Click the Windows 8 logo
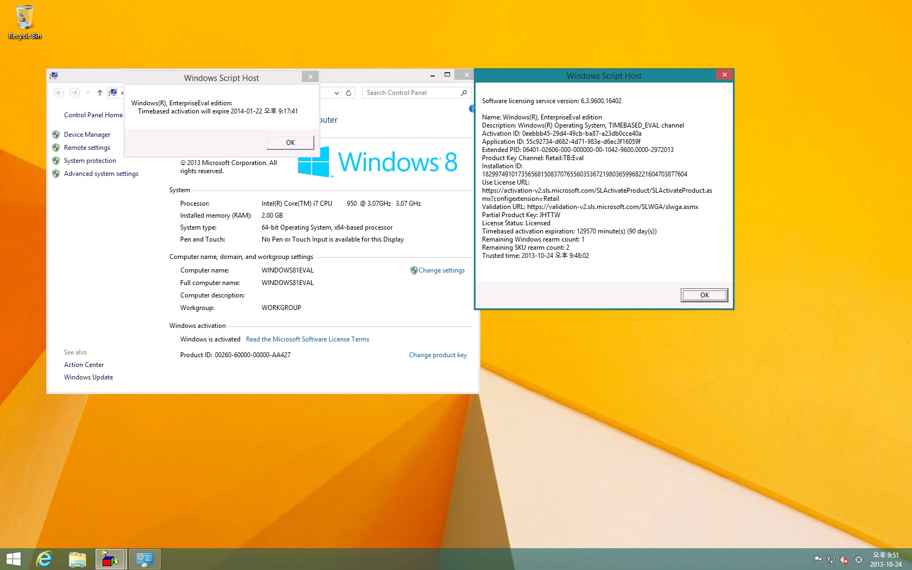The image size is (912, 570). [x=378, y=162]
